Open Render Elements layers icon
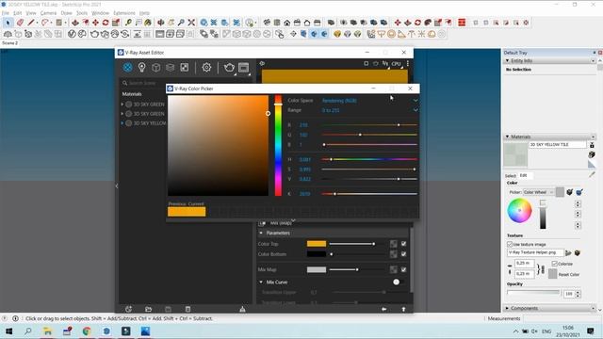This screenshot has height=339, width=603. point(170,68)
